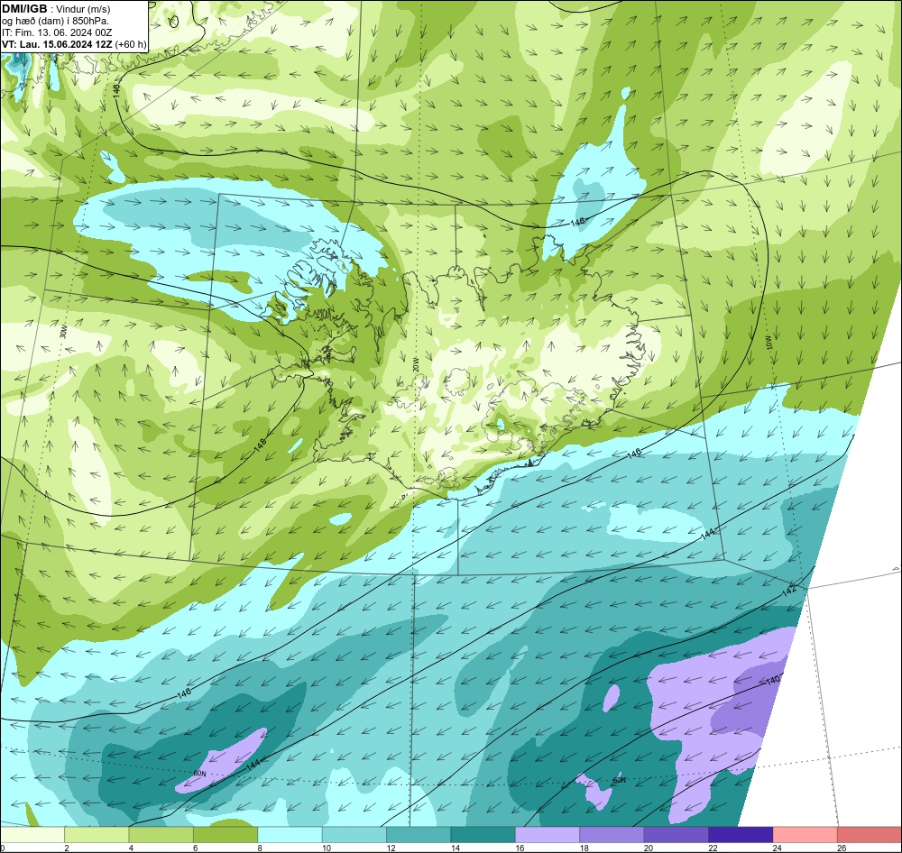Screen dimensions: 902x853
Task: Click the legend value label "18"
Action: 584,848
